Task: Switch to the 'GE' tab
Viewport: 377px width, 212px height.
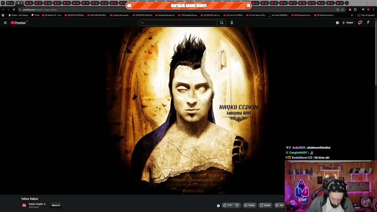Action: tap(274, 3)
